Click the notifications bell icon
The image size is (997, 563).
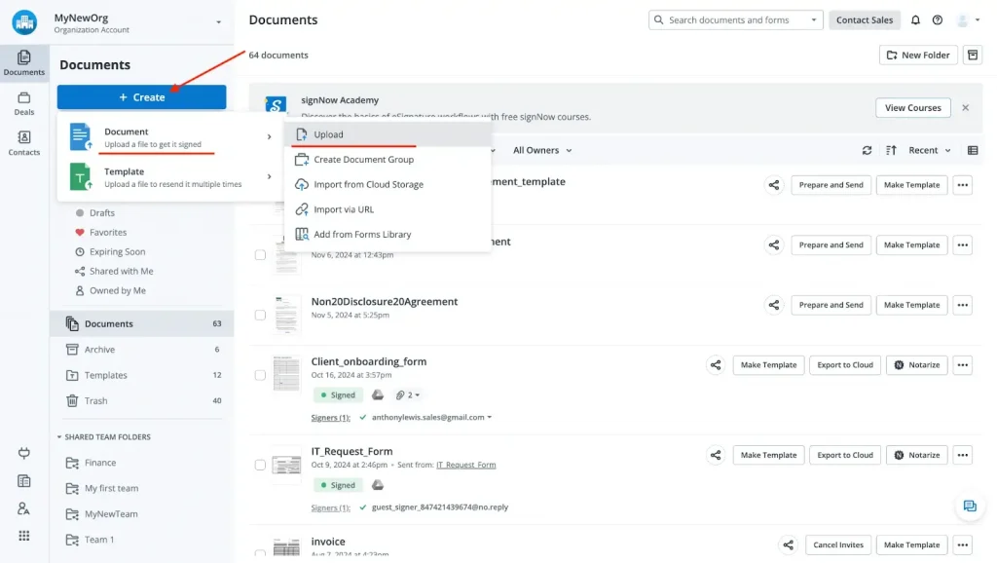pos(915,20)
